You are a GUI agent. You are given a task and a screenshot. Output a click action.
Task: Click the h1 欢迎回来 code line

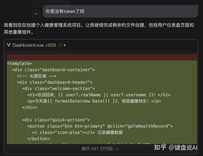99,95
